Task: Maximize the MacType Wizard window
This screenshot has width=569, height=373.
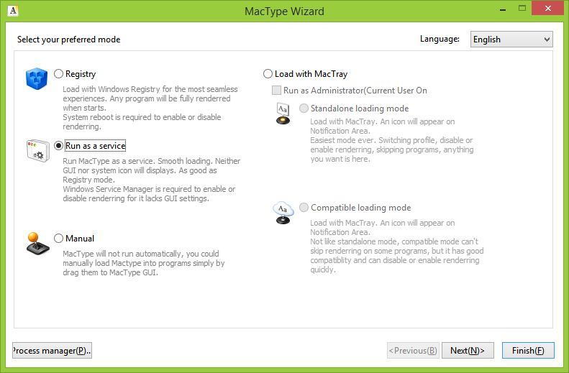Action: 522,9
